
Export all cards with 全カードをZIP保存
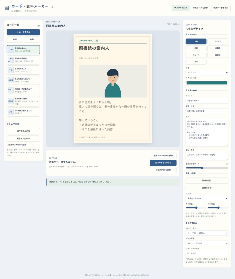163,163
